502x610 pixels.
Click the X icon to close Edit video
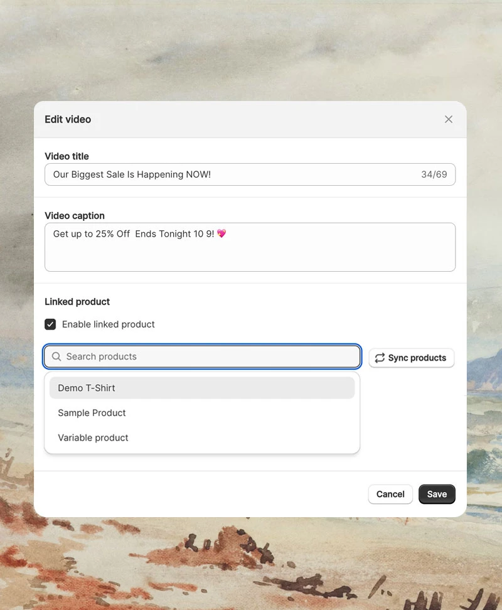click(449, 119)
